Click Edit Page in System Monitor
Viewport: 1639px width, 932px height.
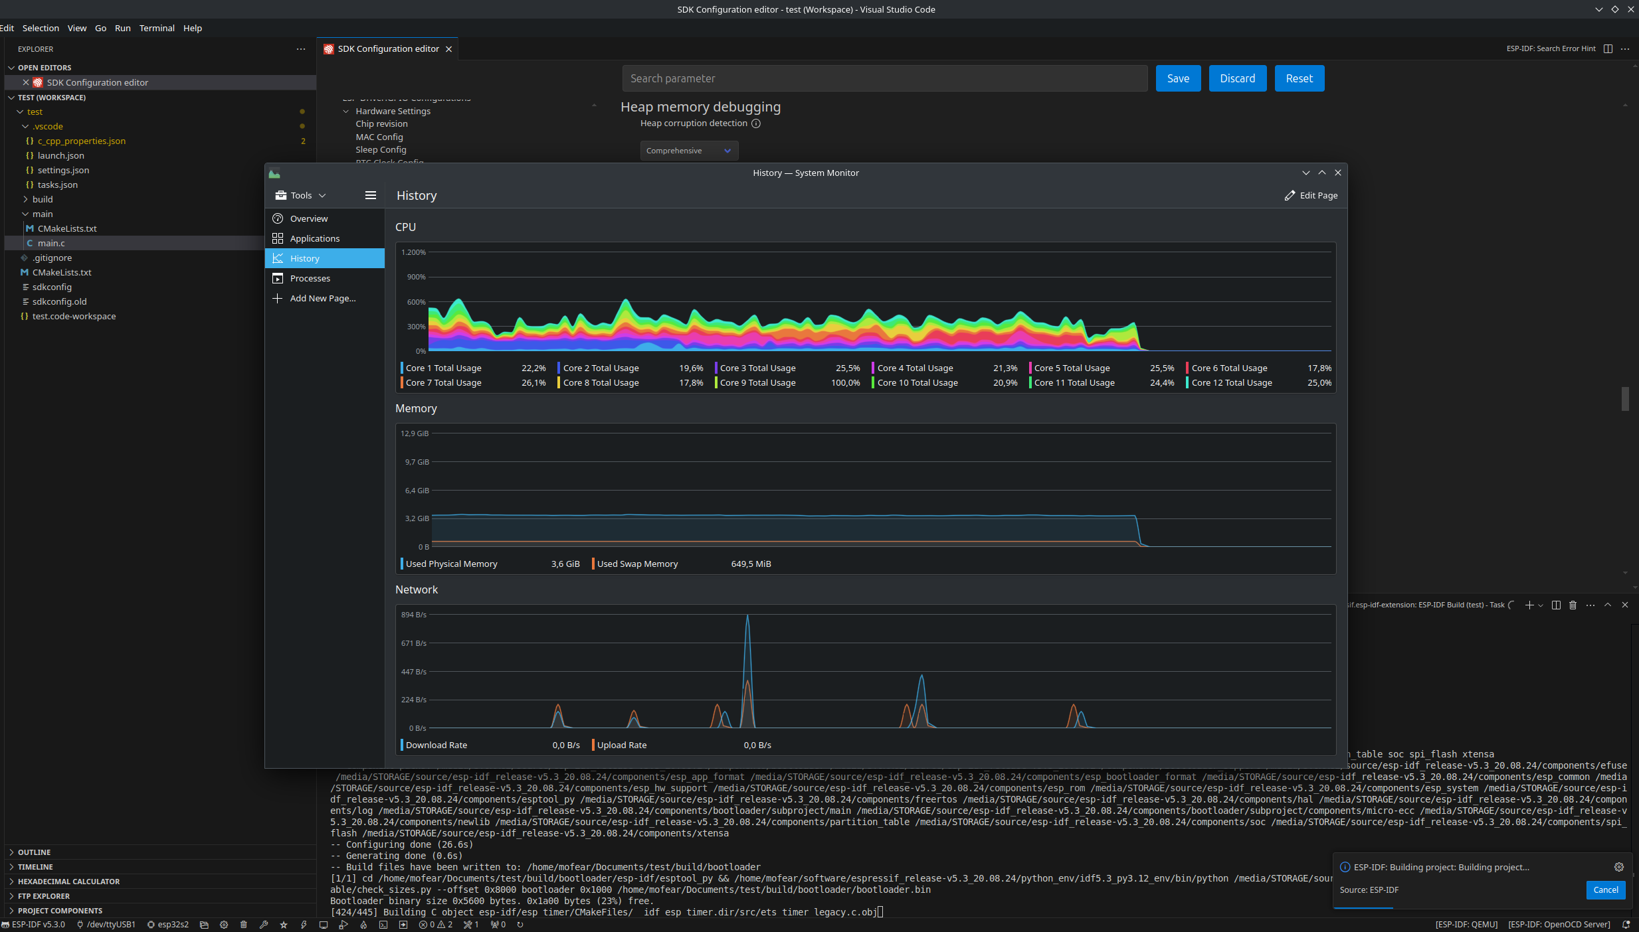[1311, 195]
